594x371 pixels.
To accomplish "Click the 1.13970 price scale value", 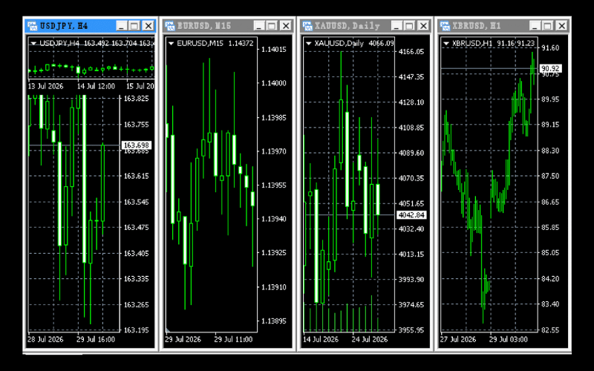I will pos(274,151).
